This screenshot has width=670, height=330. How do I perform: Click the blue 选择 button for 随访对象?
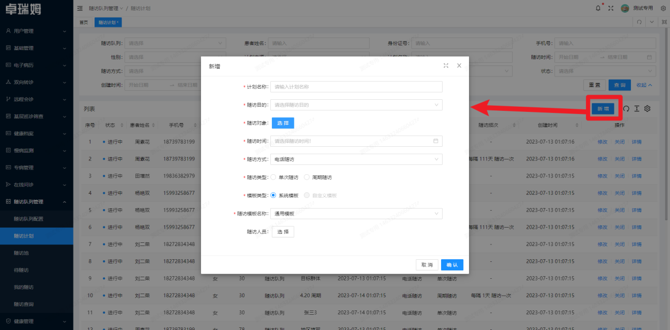[x=283, y=123]
